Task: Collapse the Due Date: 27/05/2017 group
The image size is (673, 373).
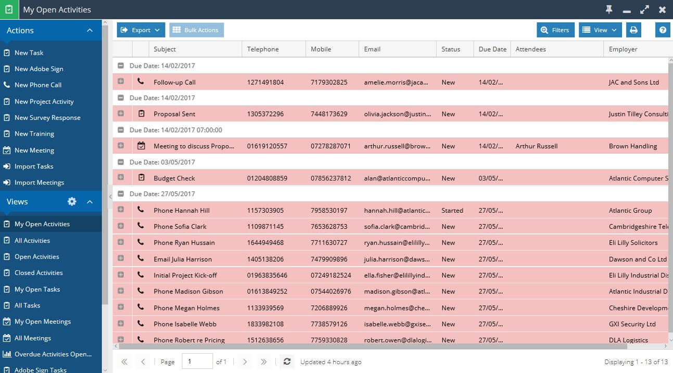Action: pyautogui.click(x=121, y=194)
